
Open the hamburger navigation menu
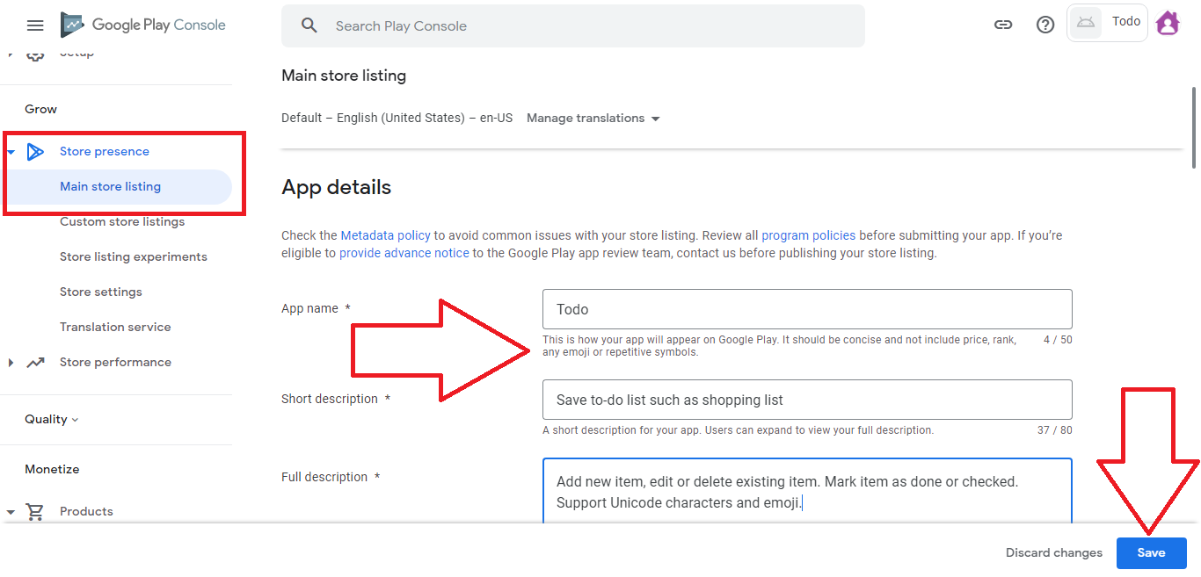tap(35, 25)
